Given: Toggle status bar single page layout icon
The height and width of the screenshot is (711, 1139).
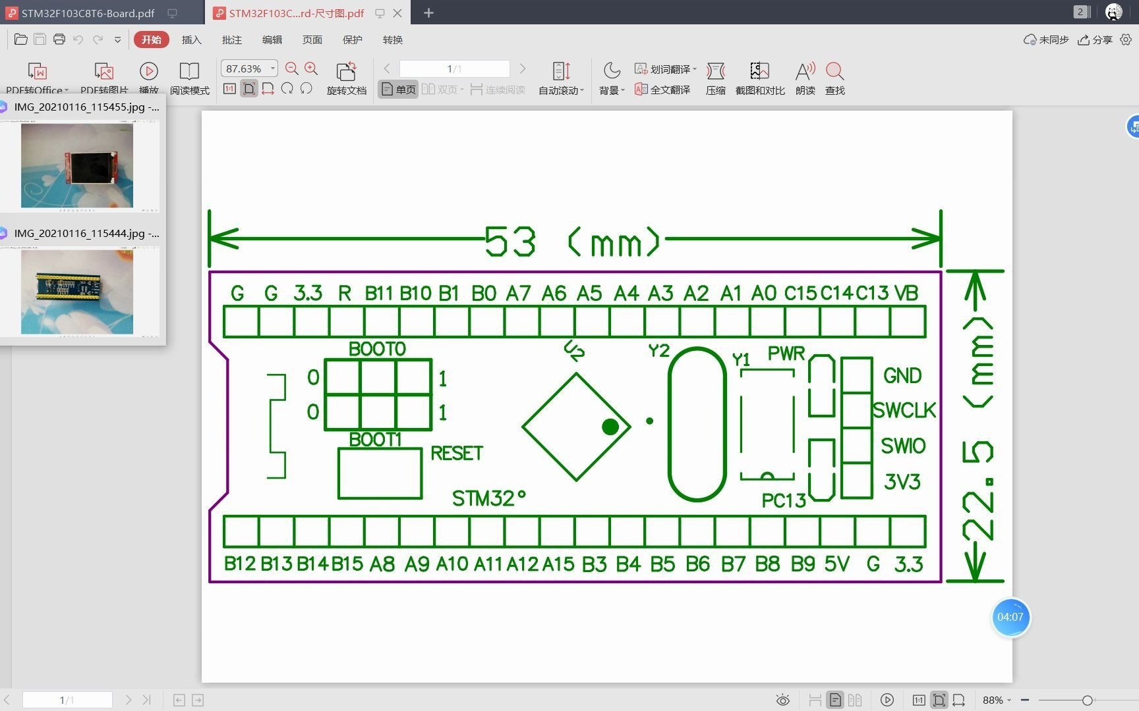Looking at the screenshot, I should 835,700.
